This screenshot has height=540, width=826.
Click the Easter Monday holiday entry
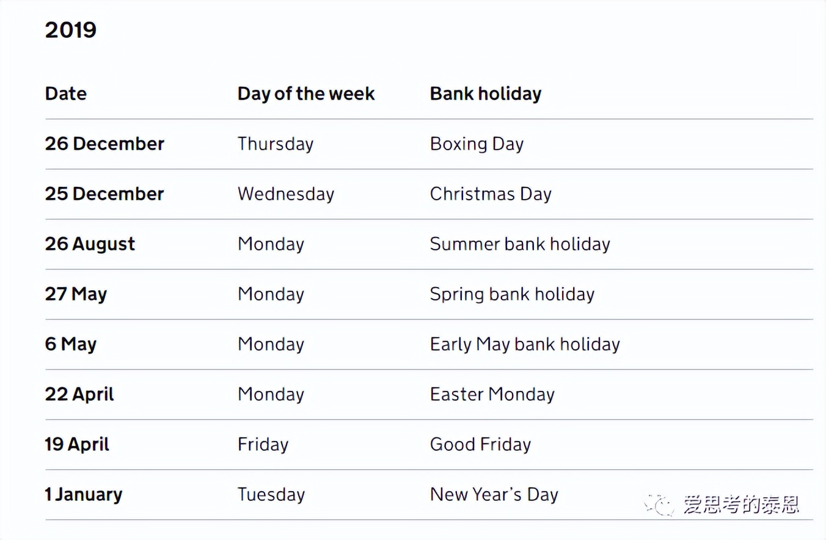point(492,394)
